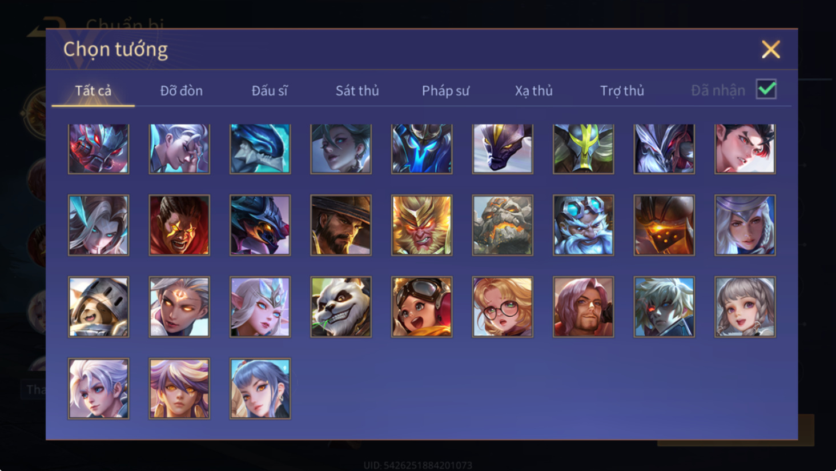Switch to the Đỡ đòn tab
The width and height of the screenshot is (836, 471).
coord(182,90)
